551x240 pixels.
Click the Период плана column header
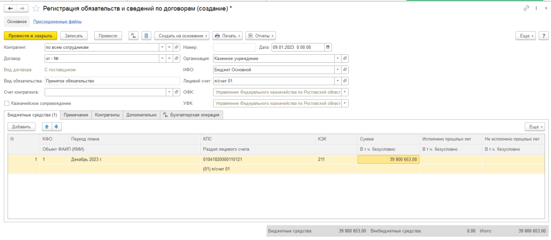pyautogui.click(x=135, y=139)
